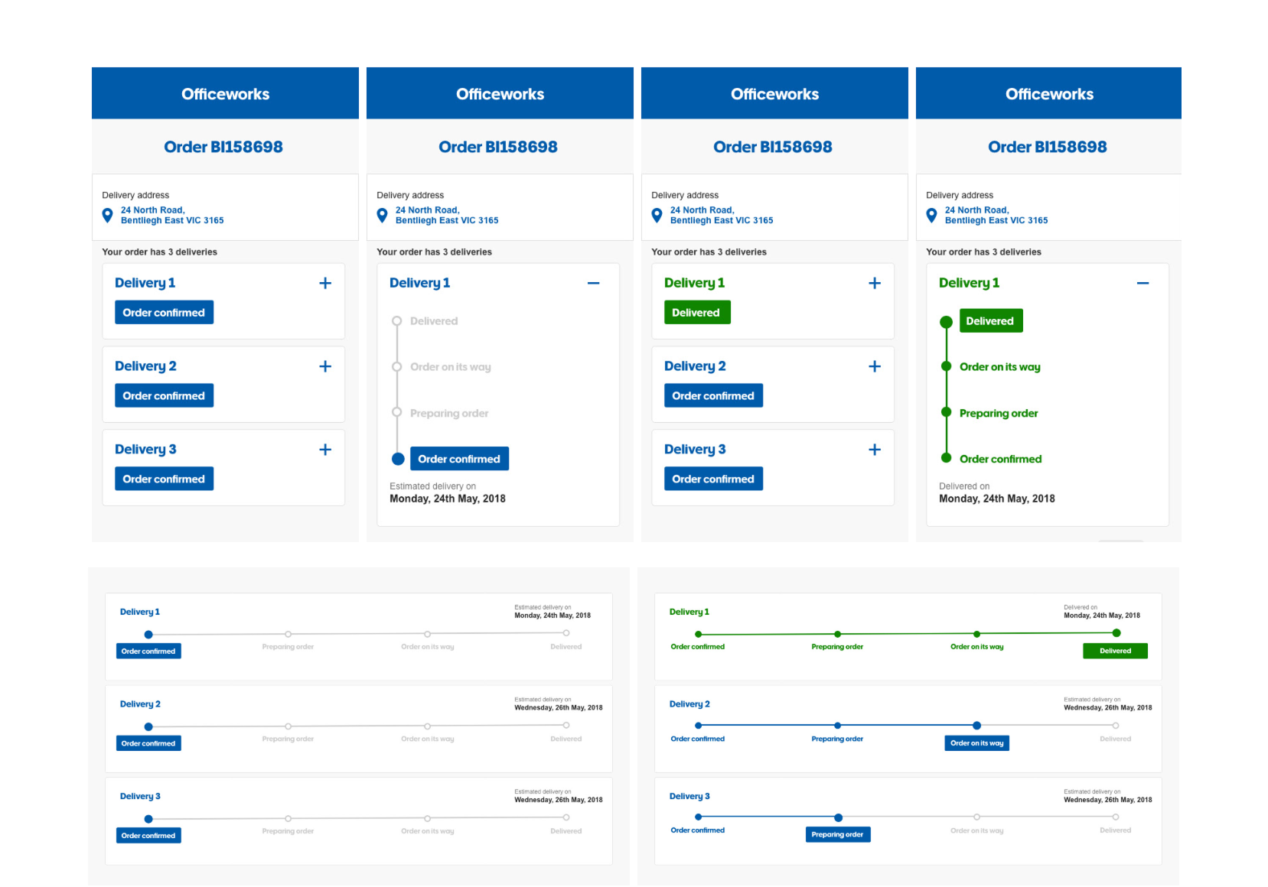Image resolution: width=1268 pixels, height=887 pixels.
Task: Click hollow Preparing order dot, Delivery 1 row, bottom-left panel
Action: point(288,634)
